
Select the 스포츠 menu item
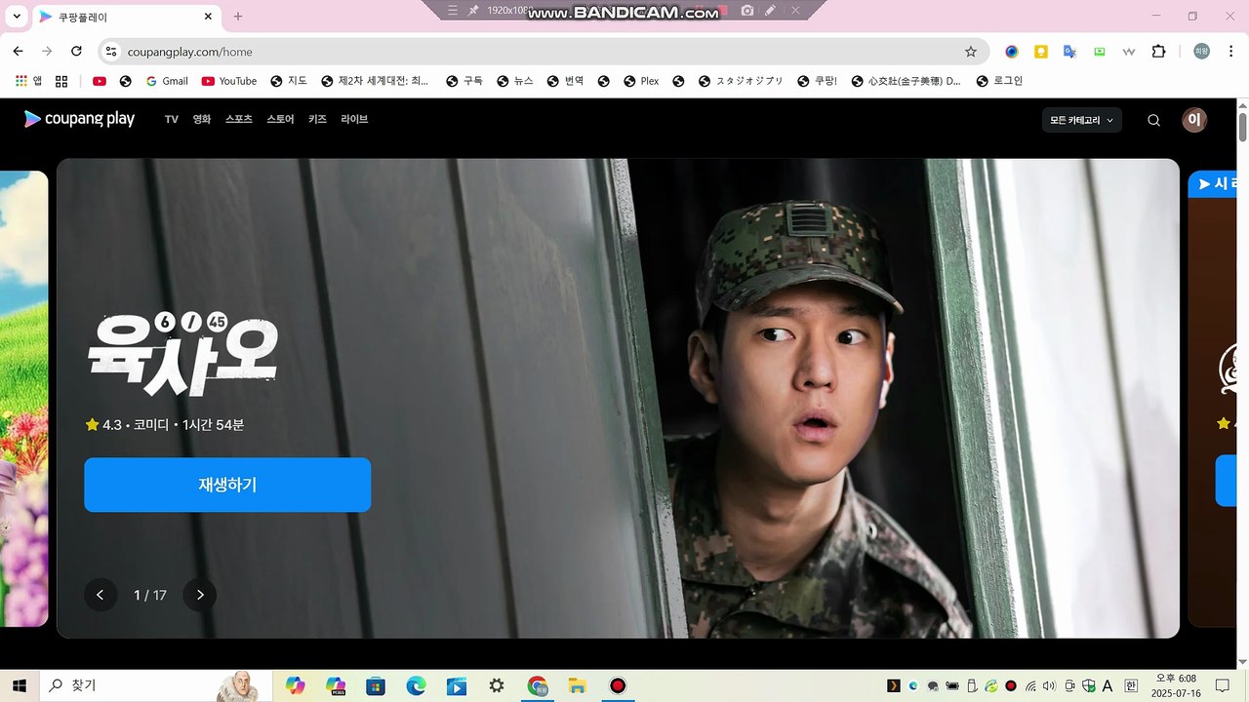click(239, 119)
